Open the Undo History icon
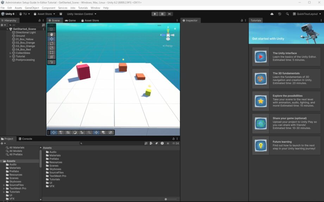This screenshot has height=202, width=324. 280,14
